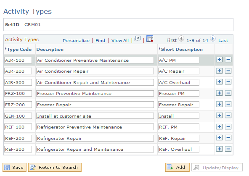This screenshot has width=249, height=176.
Task: Edit the A/C Overhaul short description
Action: pos(179,82)
